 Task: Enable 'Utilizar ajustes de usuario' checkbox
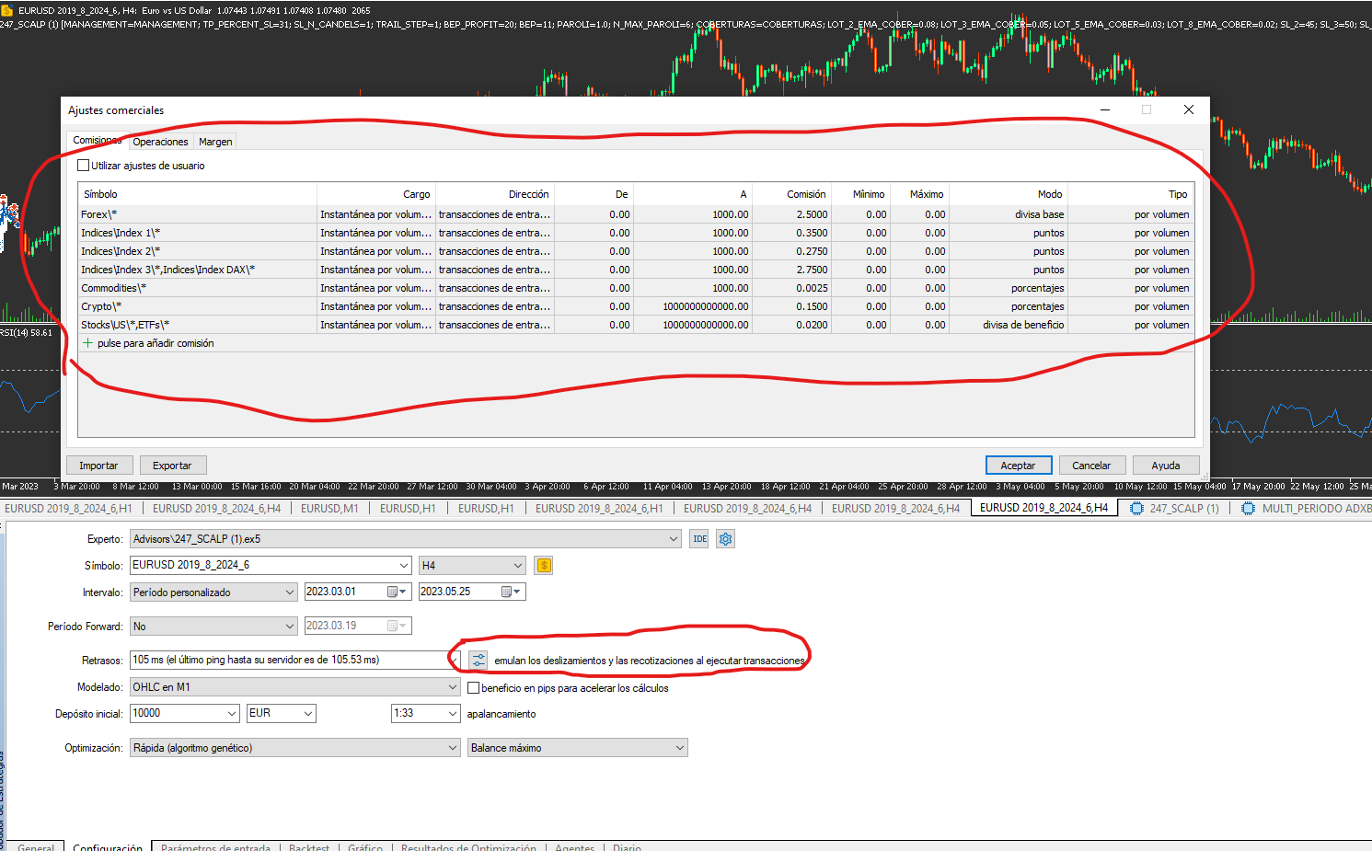tap(84, 166)
